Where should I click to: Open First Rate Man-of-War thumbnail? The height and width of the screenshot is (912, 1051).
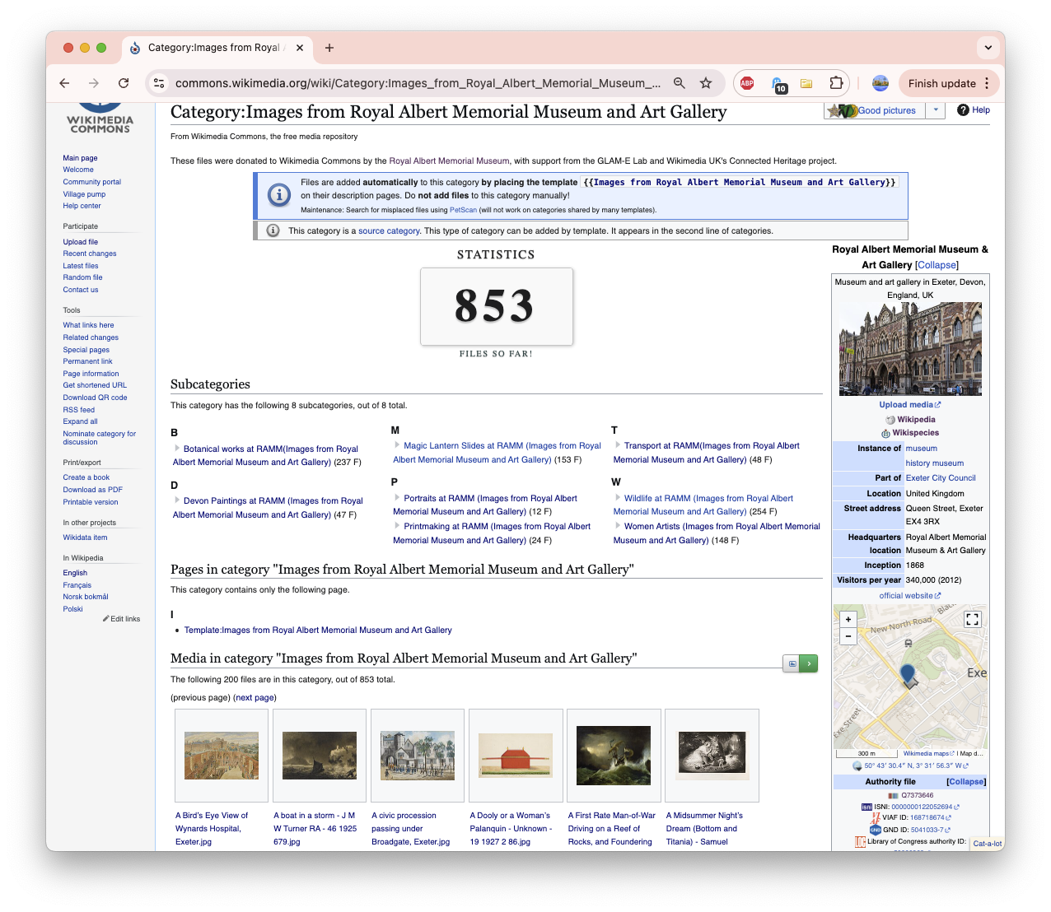point(614,756)
